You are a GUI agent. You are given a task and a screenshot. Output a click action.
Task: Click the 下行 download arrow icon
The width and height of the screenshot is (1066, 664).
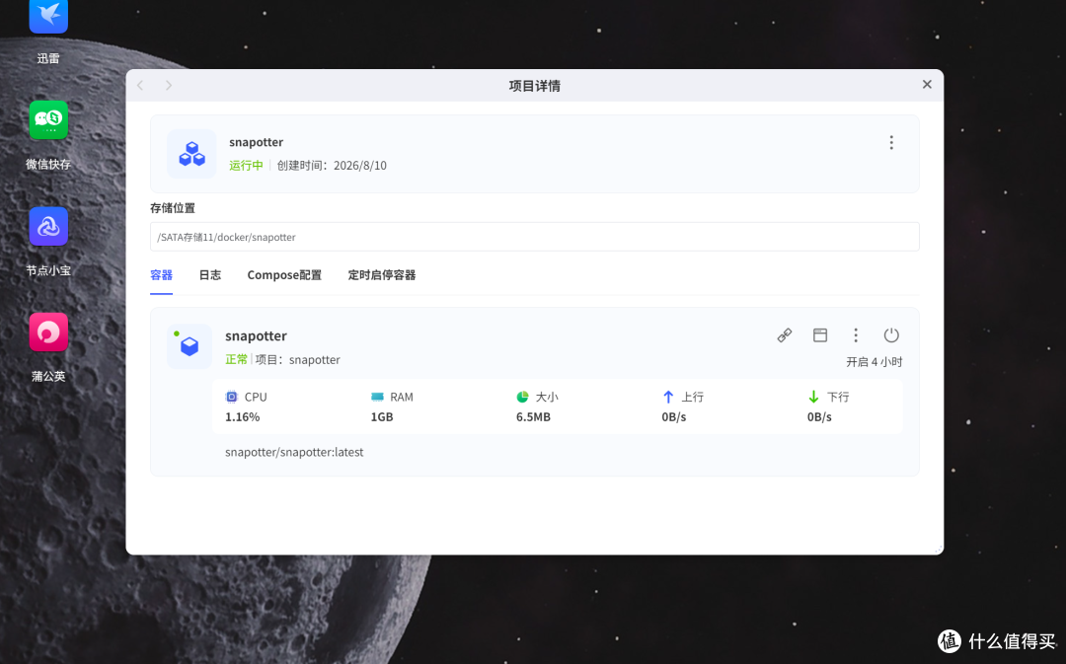(x=813, y=397)
